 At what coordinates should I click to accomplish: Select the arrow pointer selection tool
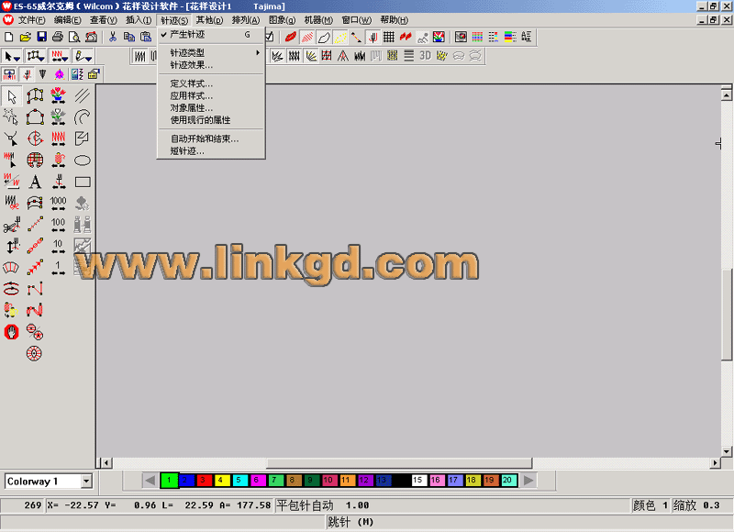pyautogui.click(x=12, y=96)
